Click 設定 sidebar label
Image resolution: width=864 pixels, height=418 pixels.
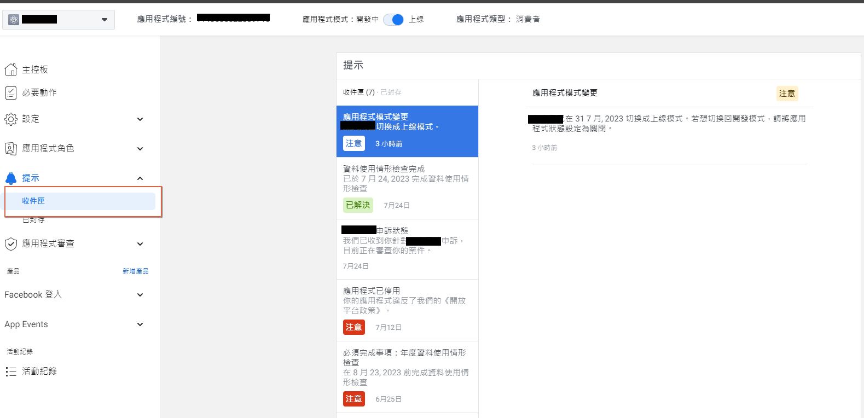tap(31, 119)
